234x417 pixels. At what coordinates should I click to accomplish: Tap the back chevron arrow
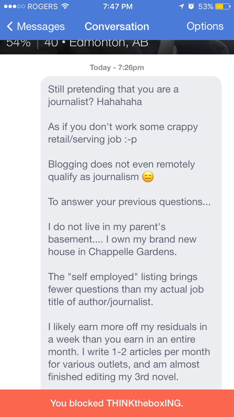click(10, 27)
